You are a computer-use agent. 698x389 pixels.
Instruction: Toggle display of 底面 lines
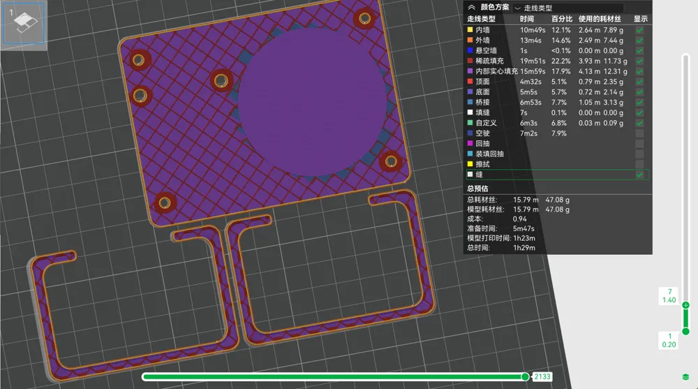point(639,91)
